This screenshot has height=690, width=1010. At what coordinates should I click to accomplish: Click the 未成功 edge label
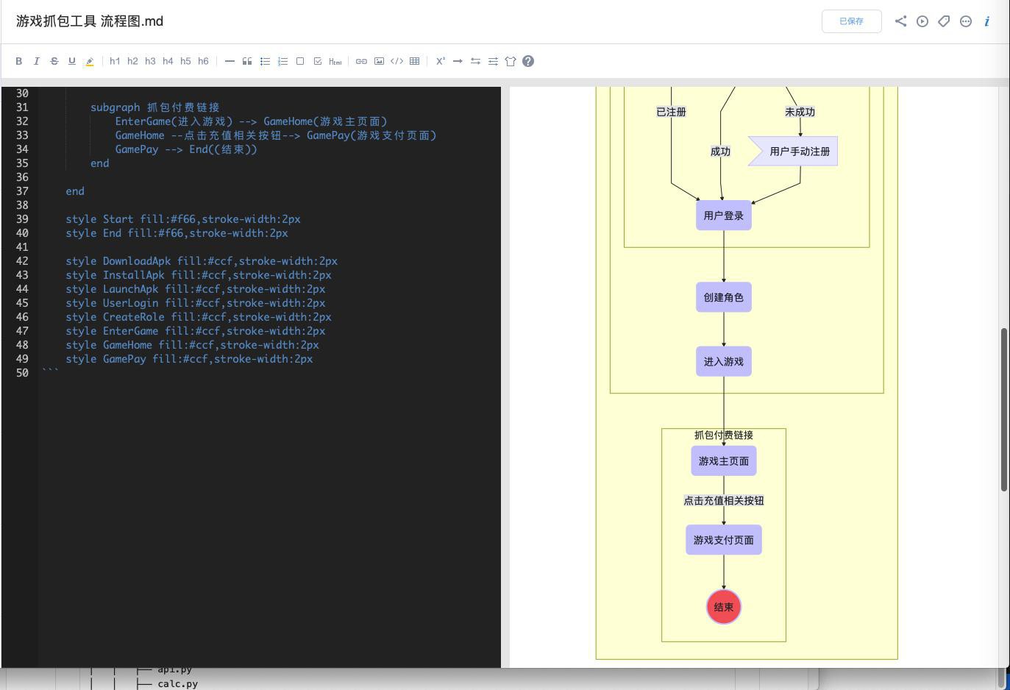(800, 112)
